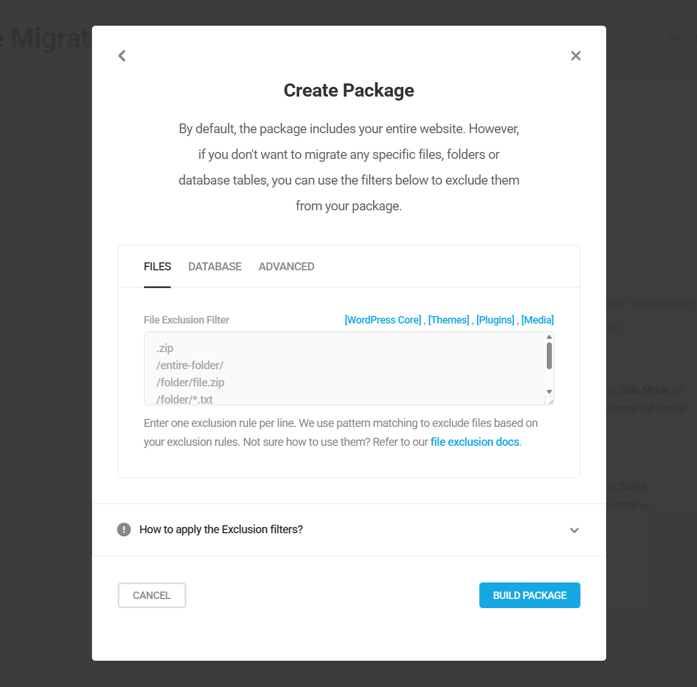Select the FILES tab
Screen dimensions: 697x687
[x=157, y=266]
